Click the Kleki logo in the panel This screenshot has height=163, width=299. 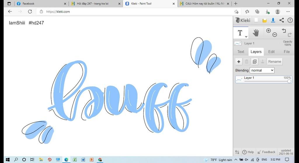point(243,20)
